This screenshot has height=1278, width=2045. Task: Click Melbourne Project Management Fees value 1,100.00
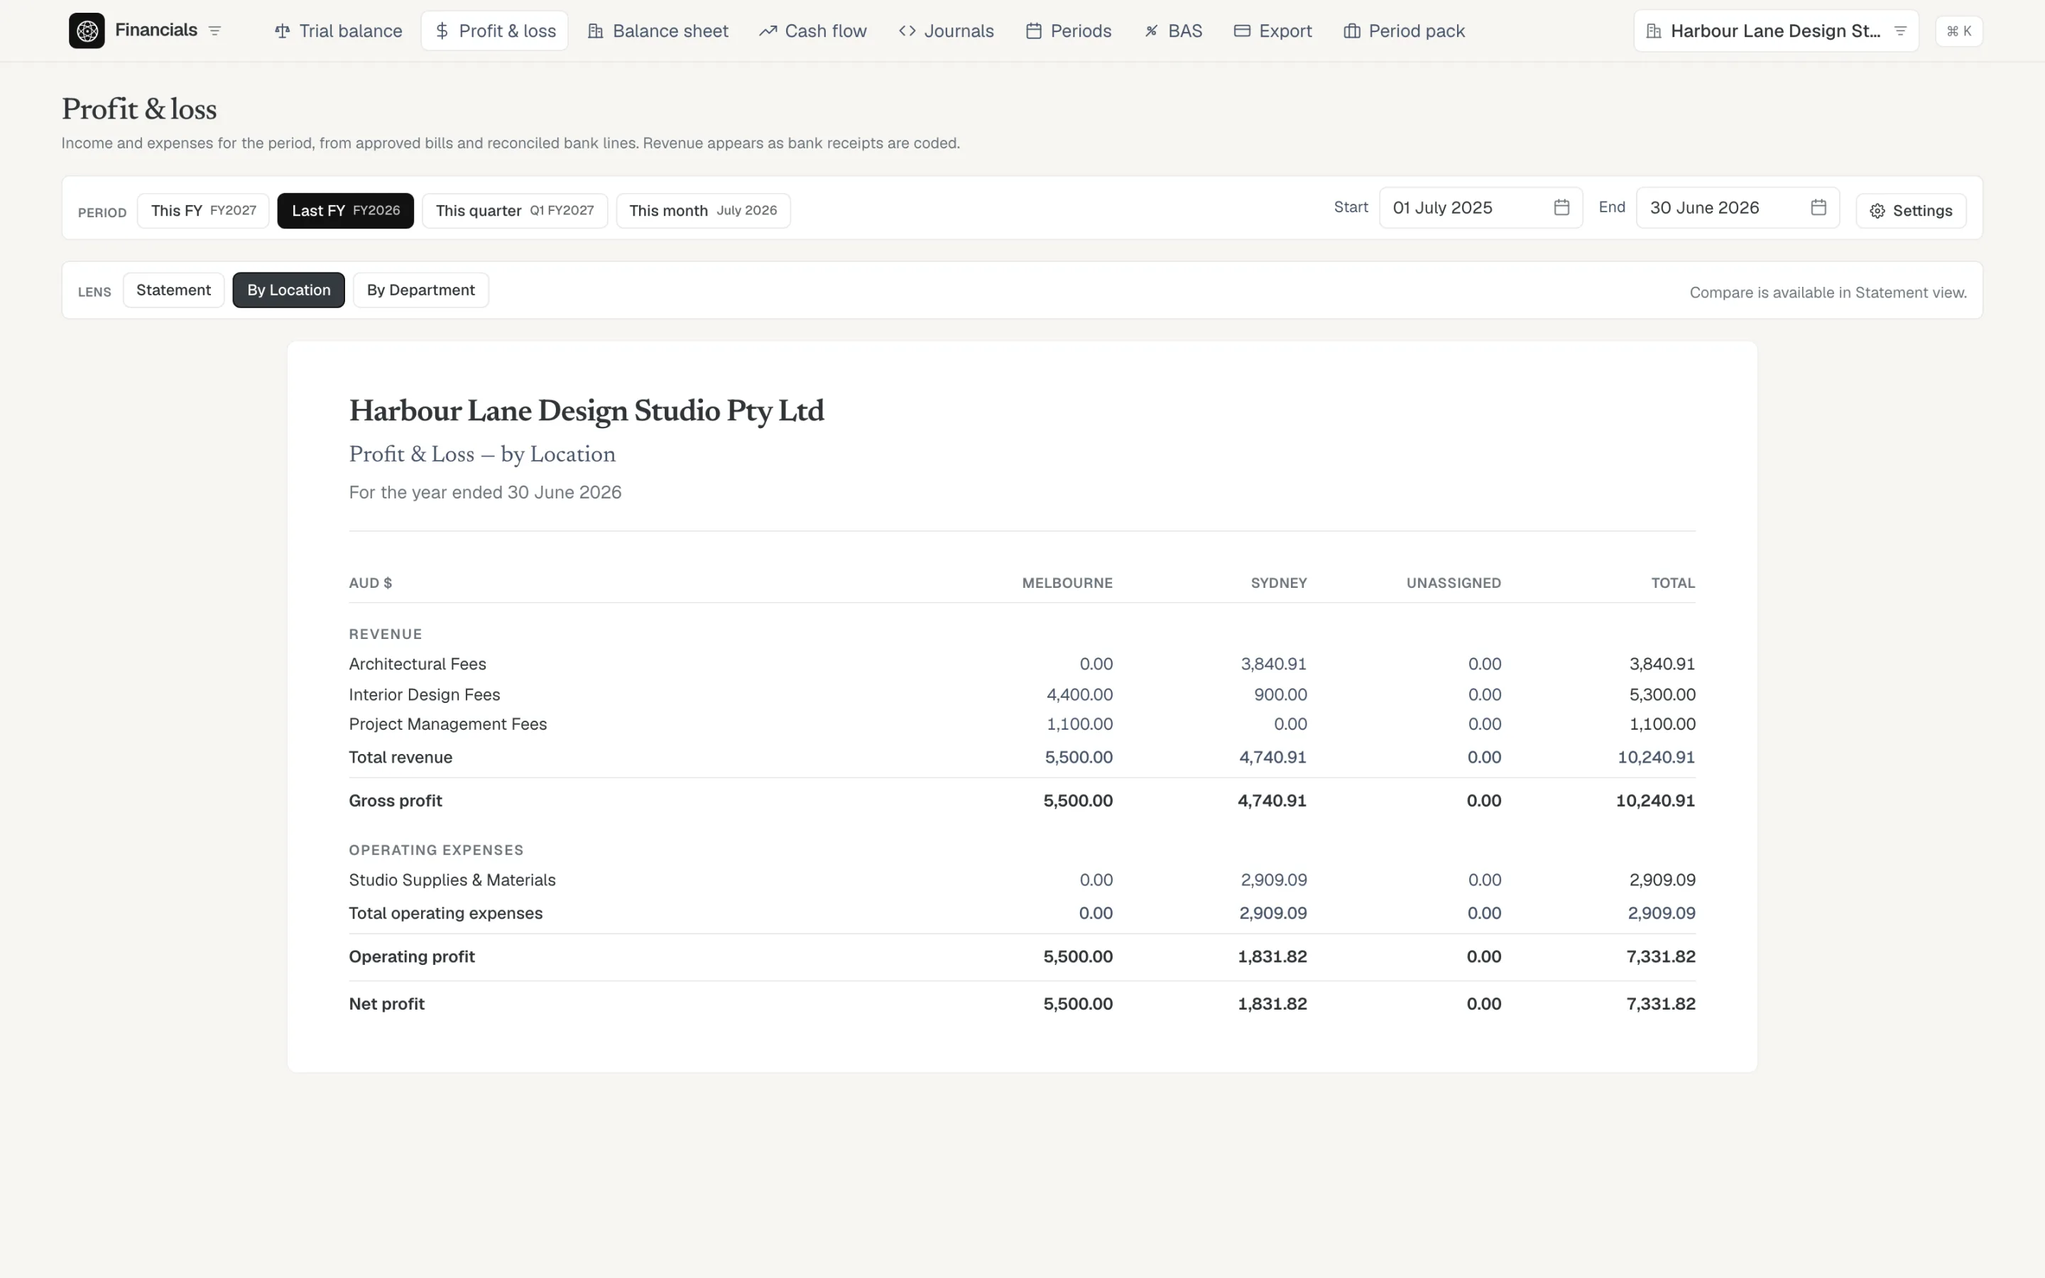coord(1079,724)
